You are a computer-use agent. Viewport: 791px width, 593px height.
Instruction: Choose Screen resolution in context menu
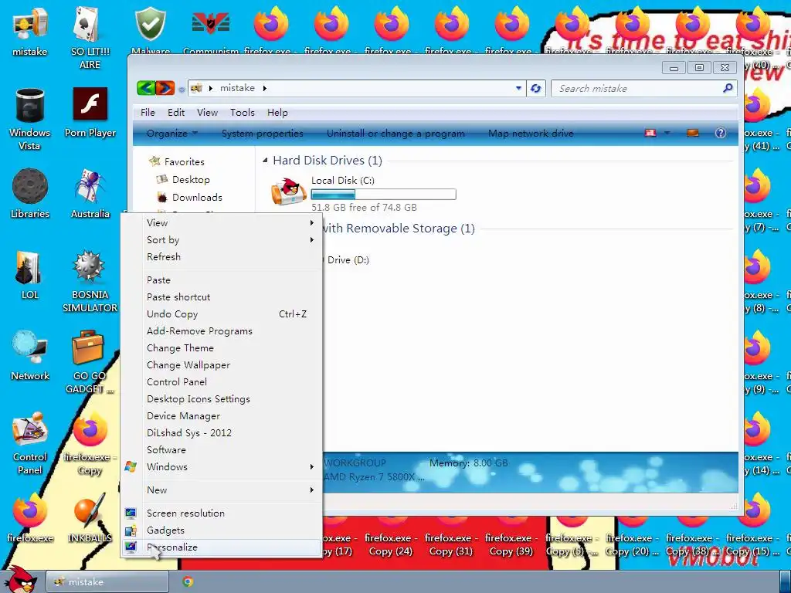pos(222,513)
